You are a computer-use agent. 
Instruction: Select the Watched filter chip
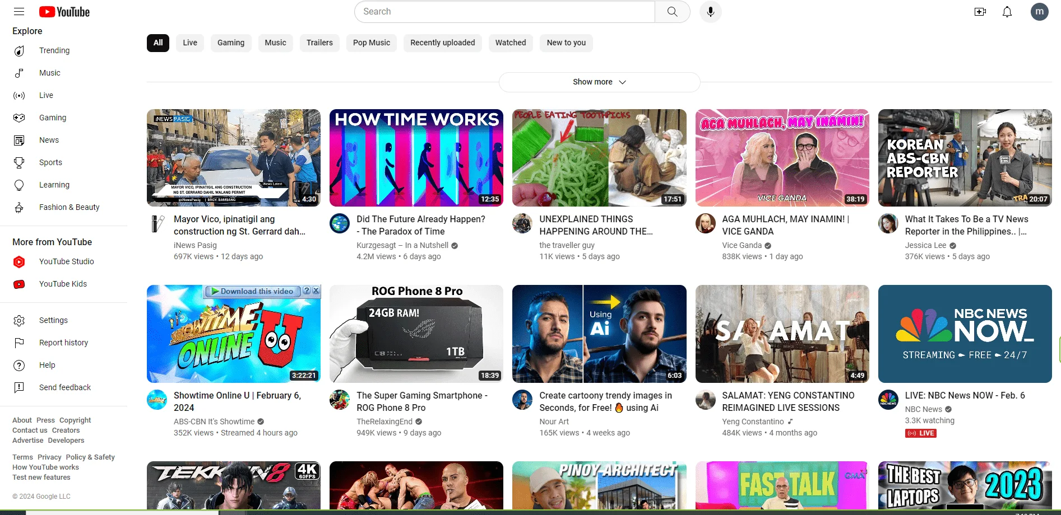511,43
